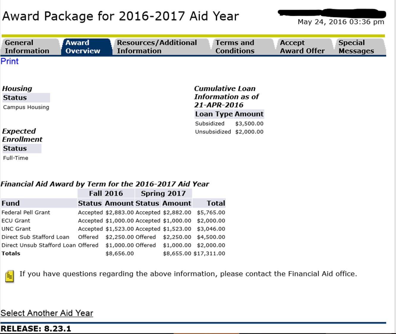Select the Cumulative Loan Information heading
Screen dimensions: 396x334
(x=226, y=97)
